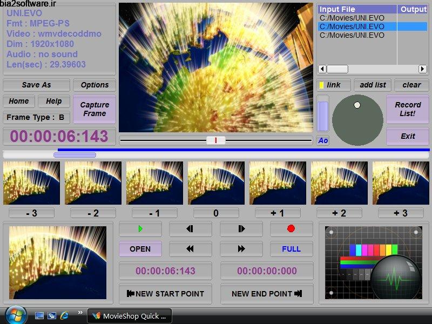The width and height of the screenshot is (432, 324).
Task: Play the video preview
Action: [140, 228]
